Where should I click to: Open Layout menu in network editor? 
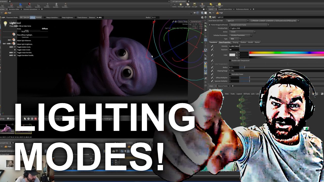pyautogui.click(x=239, y=94)
